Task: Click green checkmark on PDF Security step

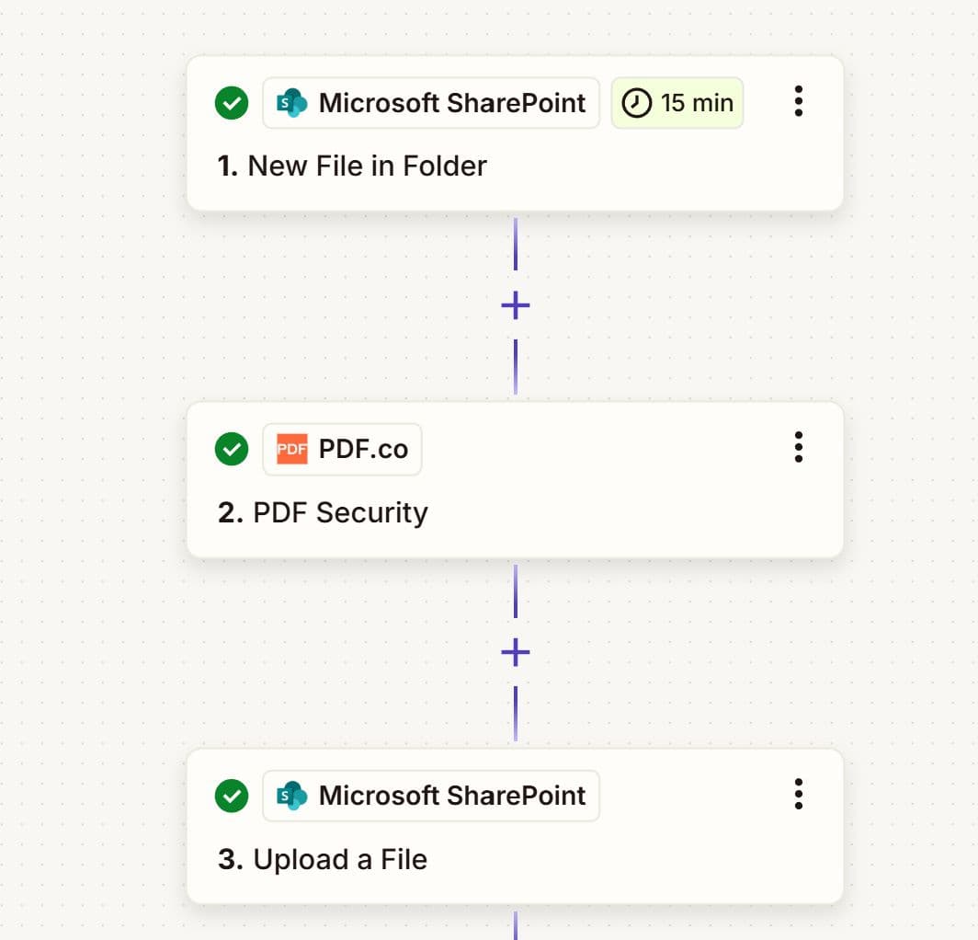Action: point(232,450)
